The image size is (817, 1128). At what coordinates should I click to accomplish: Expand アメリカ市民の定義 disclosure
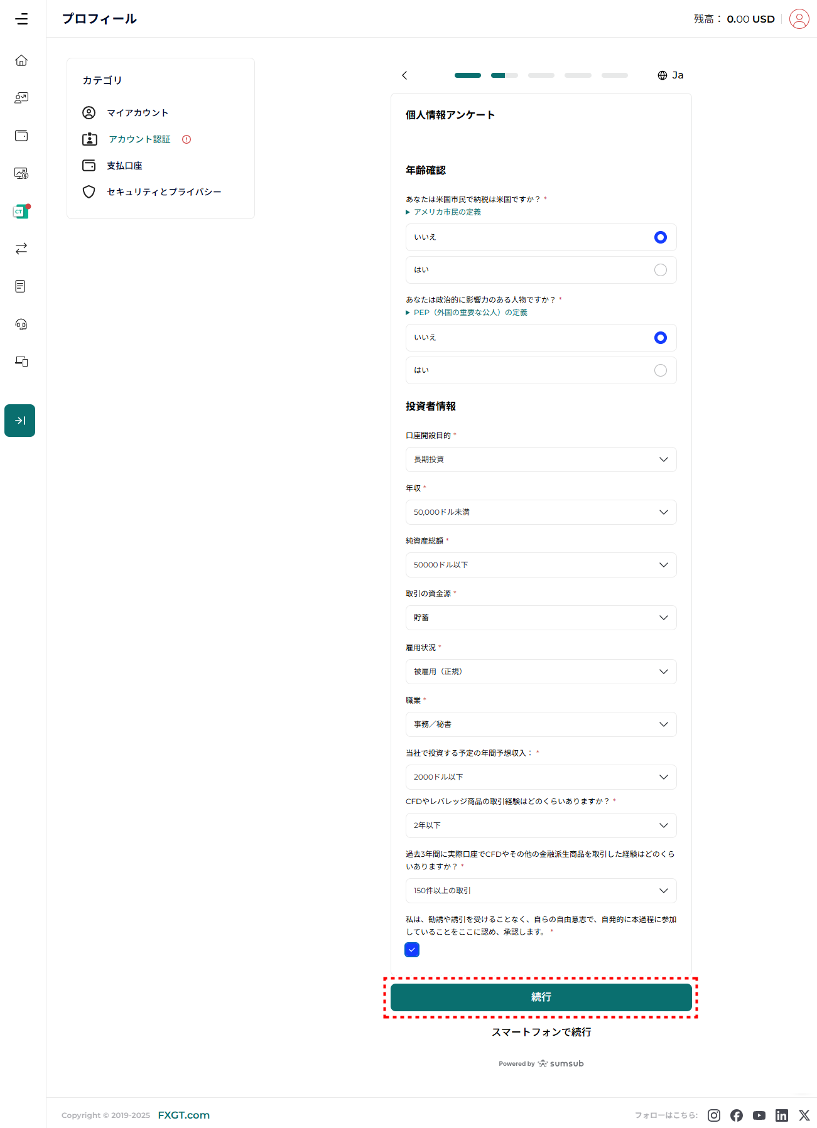(446, 212)
